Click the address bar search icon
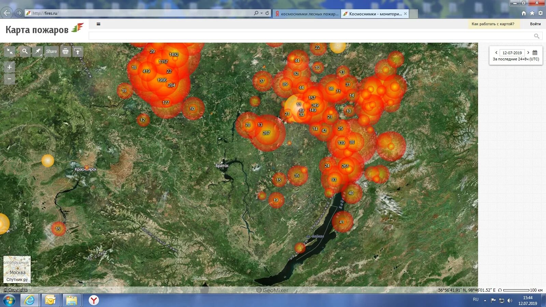The width and height of the screenshot is (546, 307). click(x=256, y=13)
